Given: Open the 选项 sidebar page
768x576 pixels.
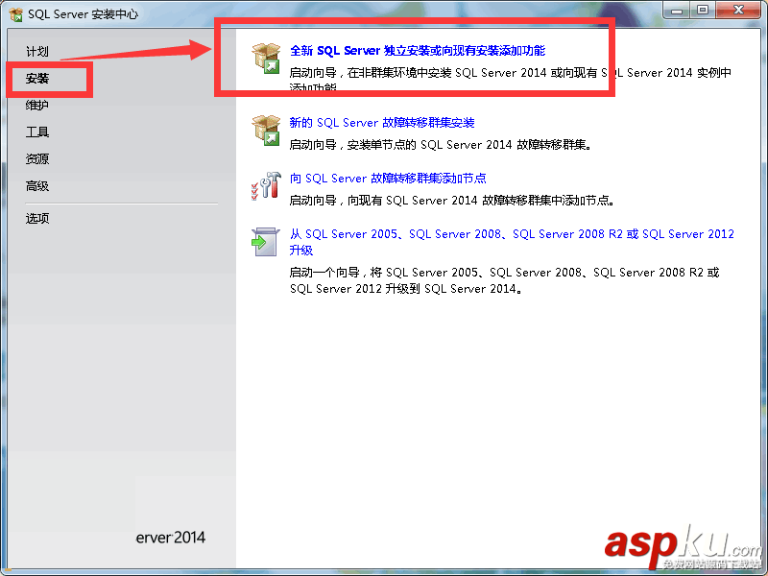Looking at the screenshot, I should click(37, 218).
